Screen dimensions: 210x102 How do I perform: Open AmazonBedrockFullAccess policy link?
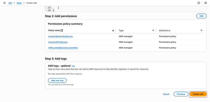click(60, 36)
